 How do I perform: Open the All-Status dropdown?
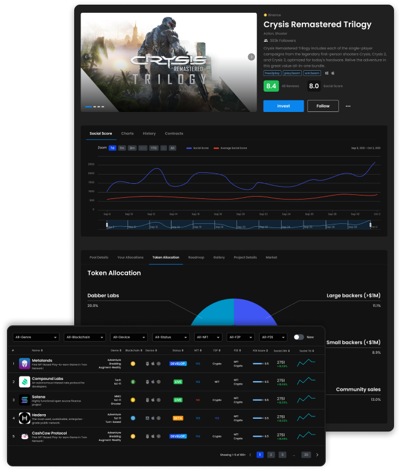pos(171,337)
